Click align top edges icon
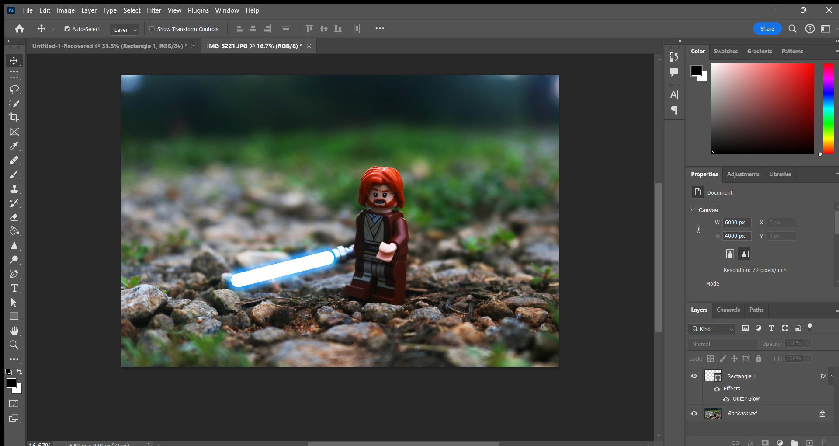The width and height of the screenshot is (839, 446). pos(309,29)
